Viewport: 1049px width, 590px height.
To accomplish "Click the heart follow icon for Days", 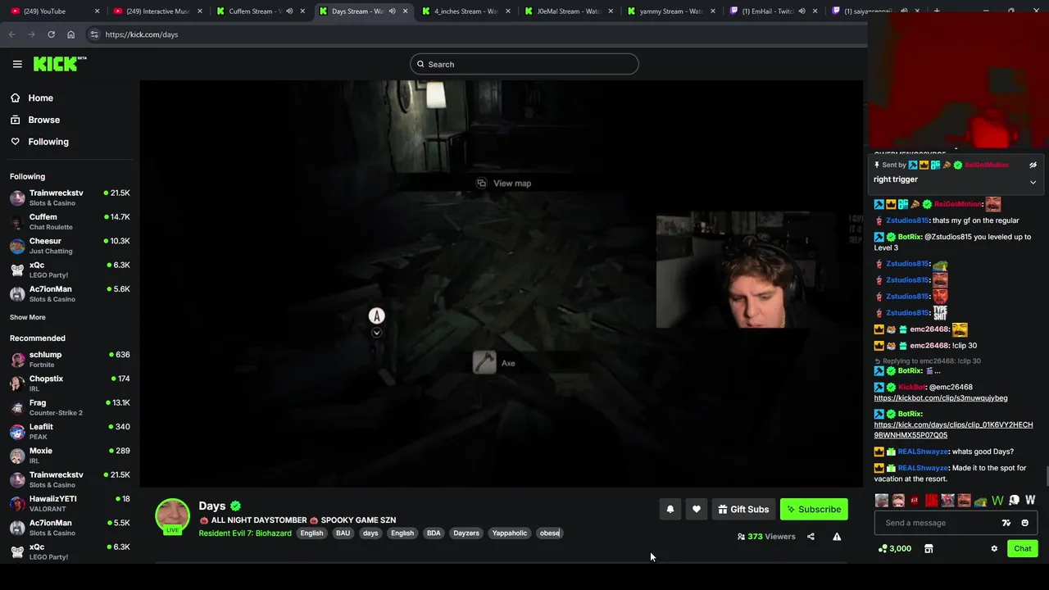I will tap(697, 510).
